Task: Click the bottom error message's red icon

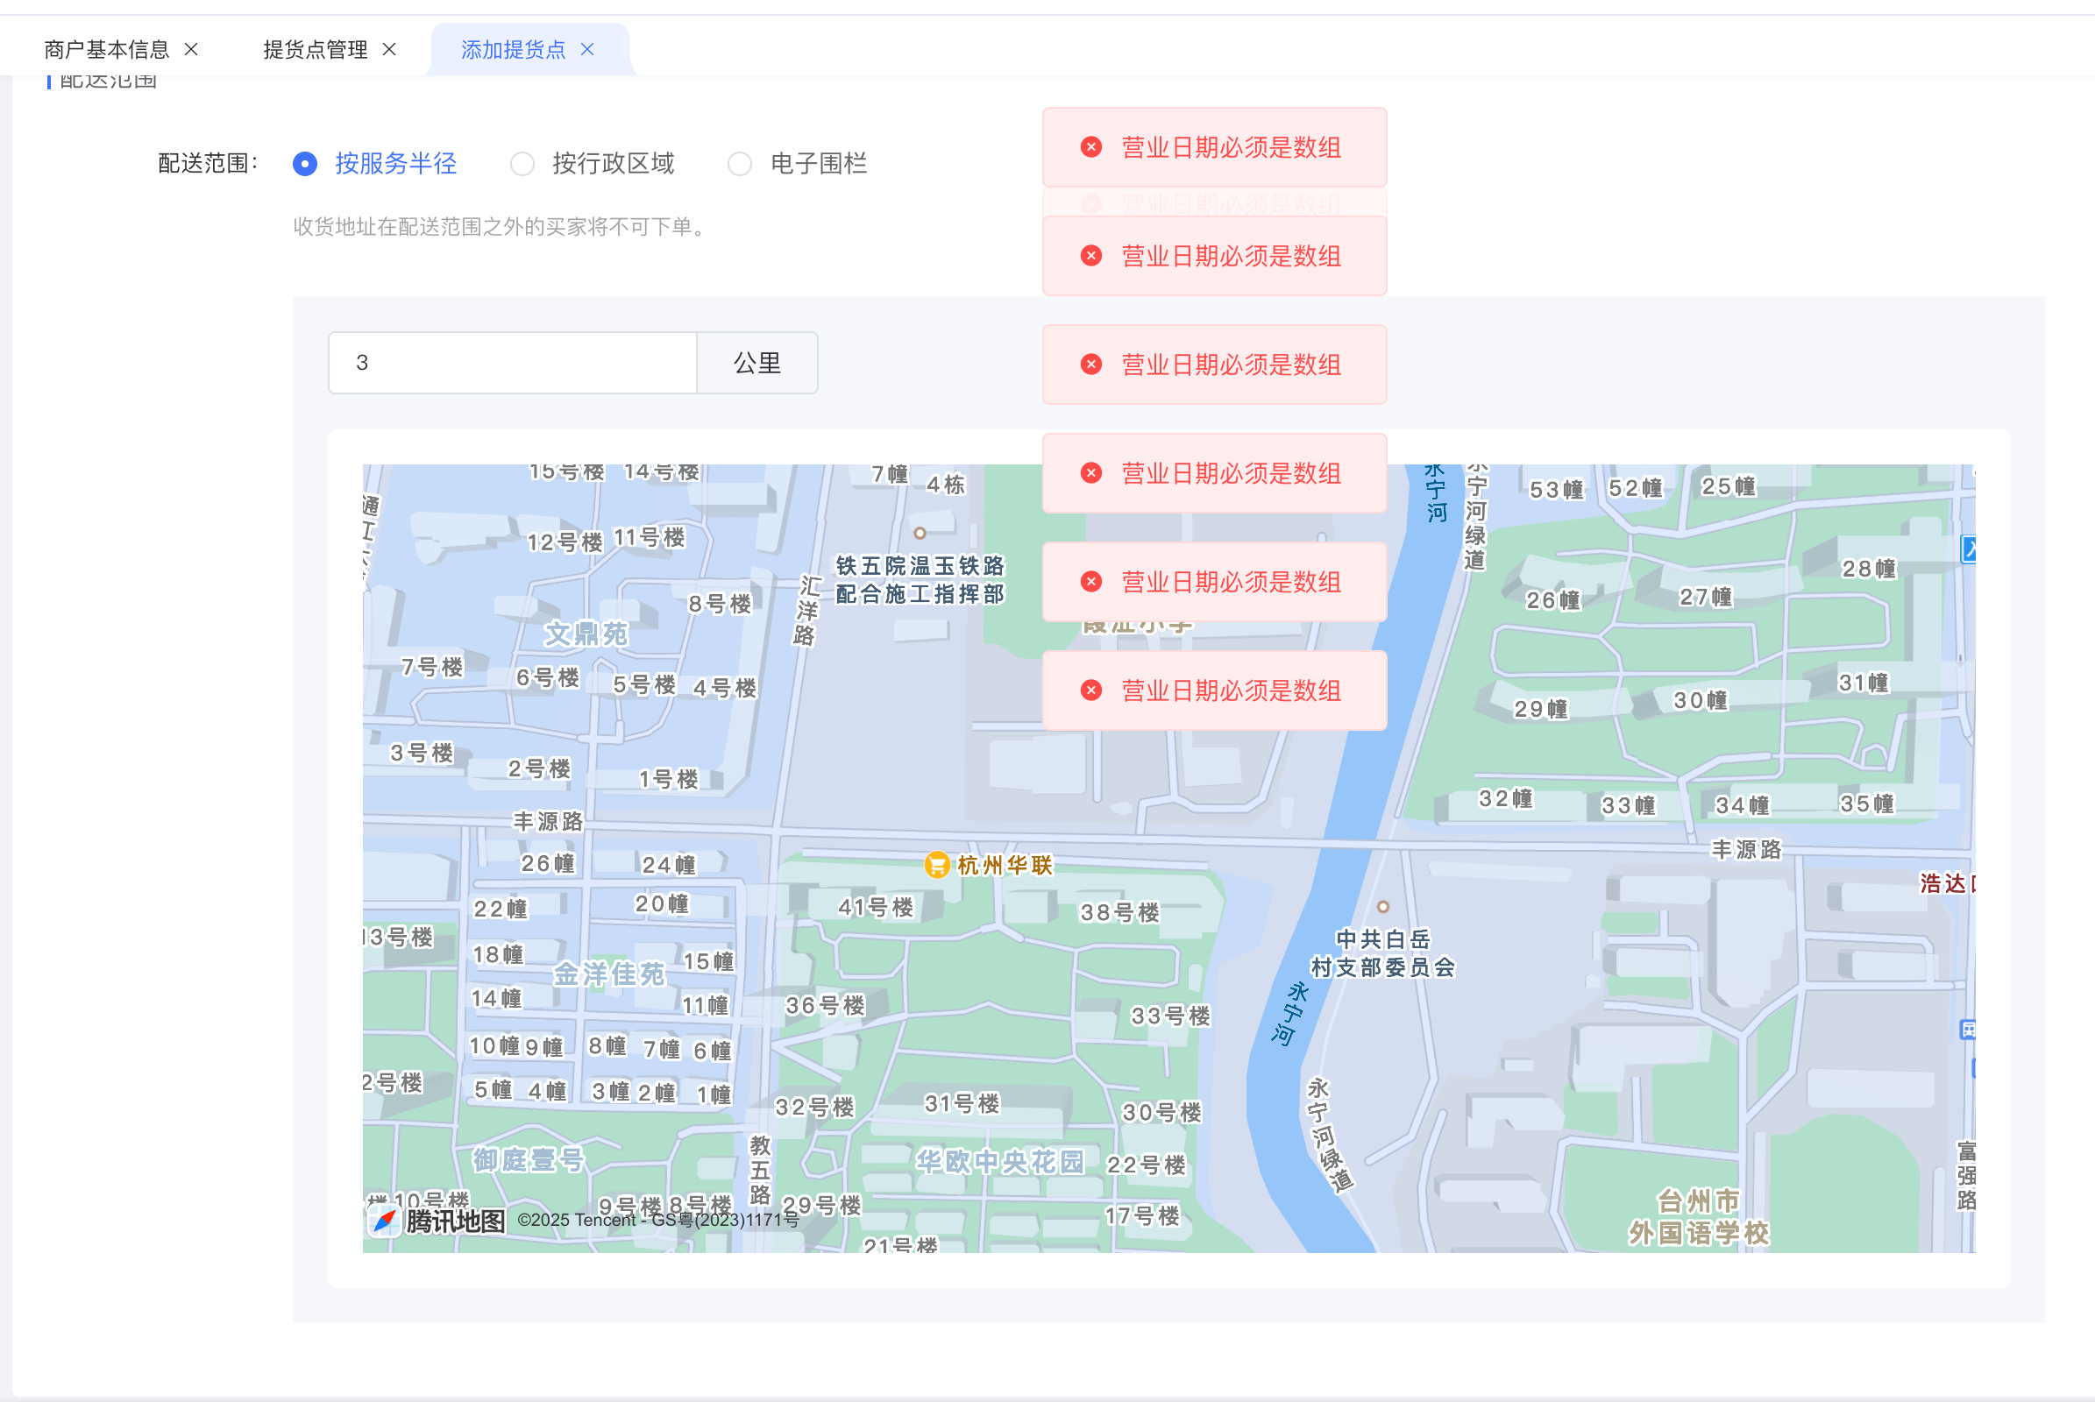Action: pyautogui.click(x=1091, y=690)
